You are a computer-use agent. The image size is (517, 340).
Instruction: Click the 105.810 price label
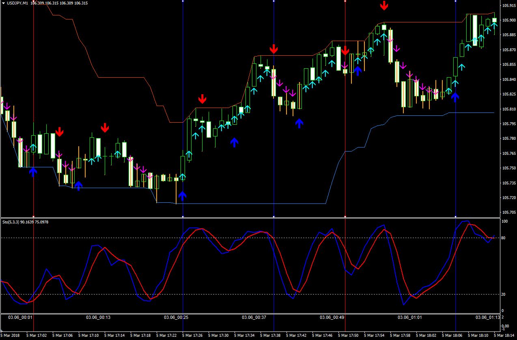tap(509, 109)
